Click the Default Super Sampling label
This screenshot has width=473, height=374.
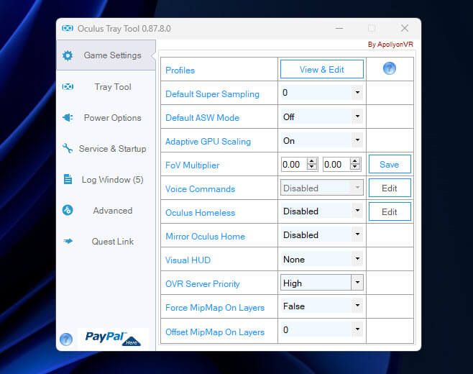point(212,94)
